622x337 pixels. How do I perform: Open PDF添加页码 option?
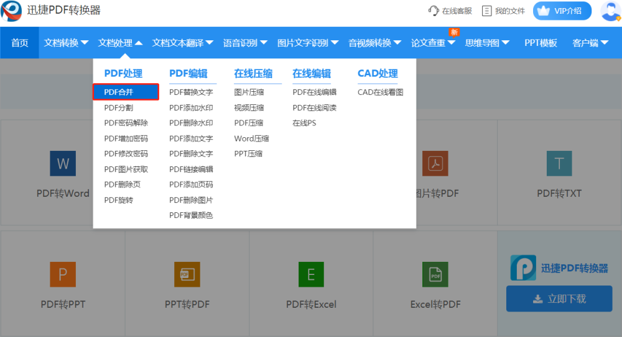tap(191, 184)
